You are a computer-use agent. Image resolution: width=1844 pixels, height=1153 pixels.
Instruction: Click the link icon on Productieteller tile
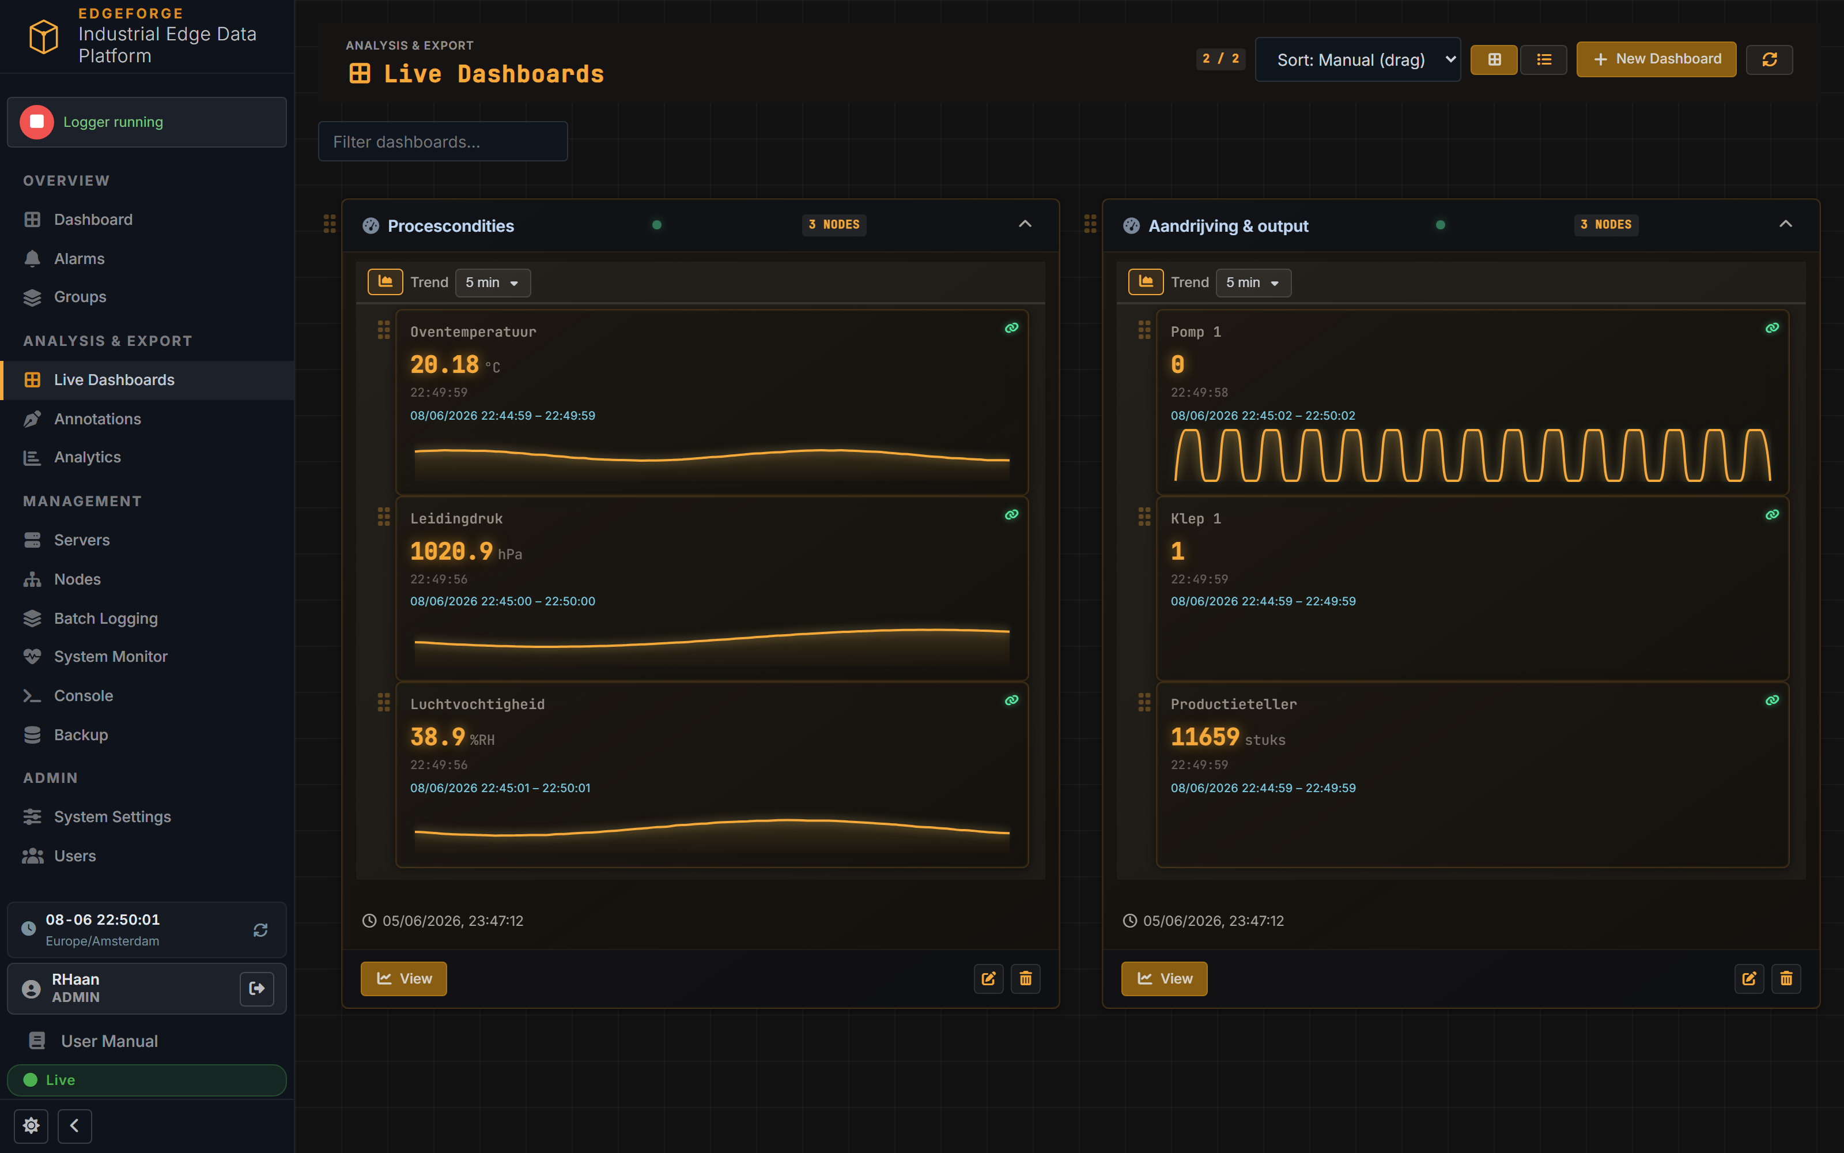point(1771,700)
